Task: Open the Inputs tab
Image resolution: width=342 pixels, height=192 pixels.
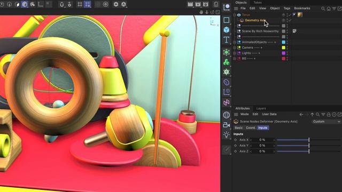Action: point(263,128)
